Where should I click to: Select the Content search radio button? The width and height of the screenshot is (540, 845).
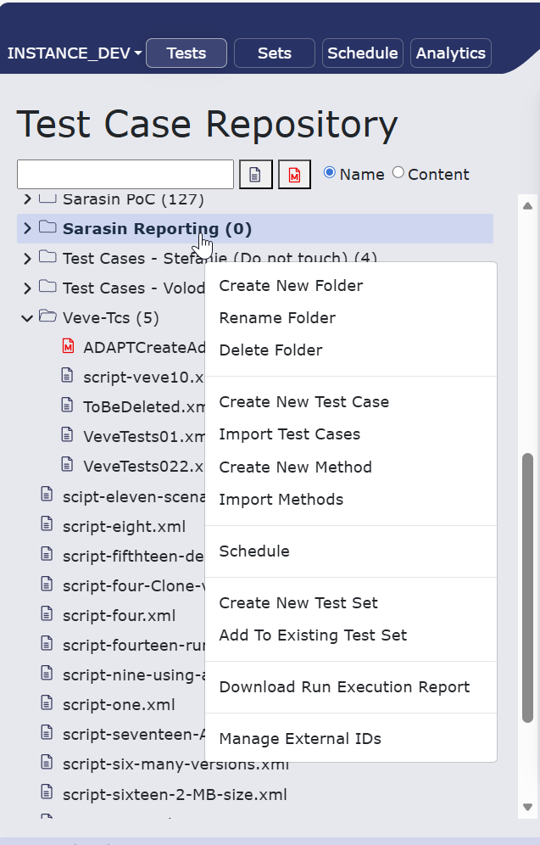click(x=398, y=172)
